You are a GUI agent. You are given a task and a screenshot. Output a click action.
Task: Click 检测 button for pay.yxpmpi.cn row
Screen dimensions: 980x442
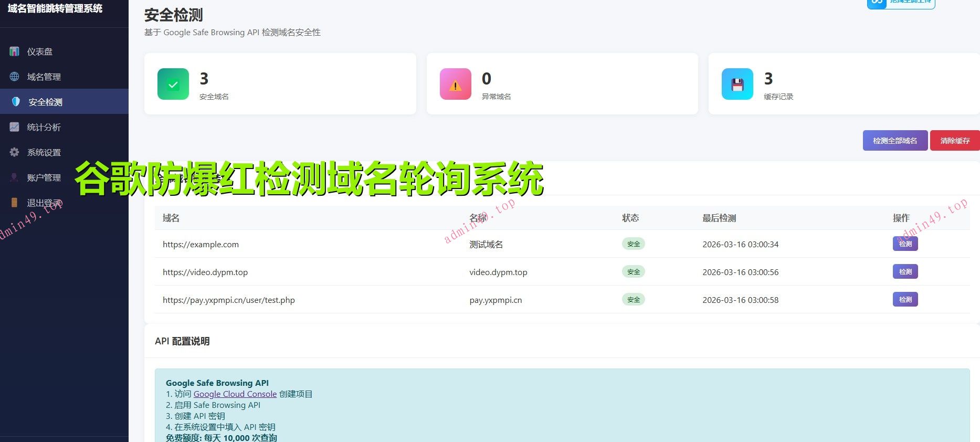point(905,299)
